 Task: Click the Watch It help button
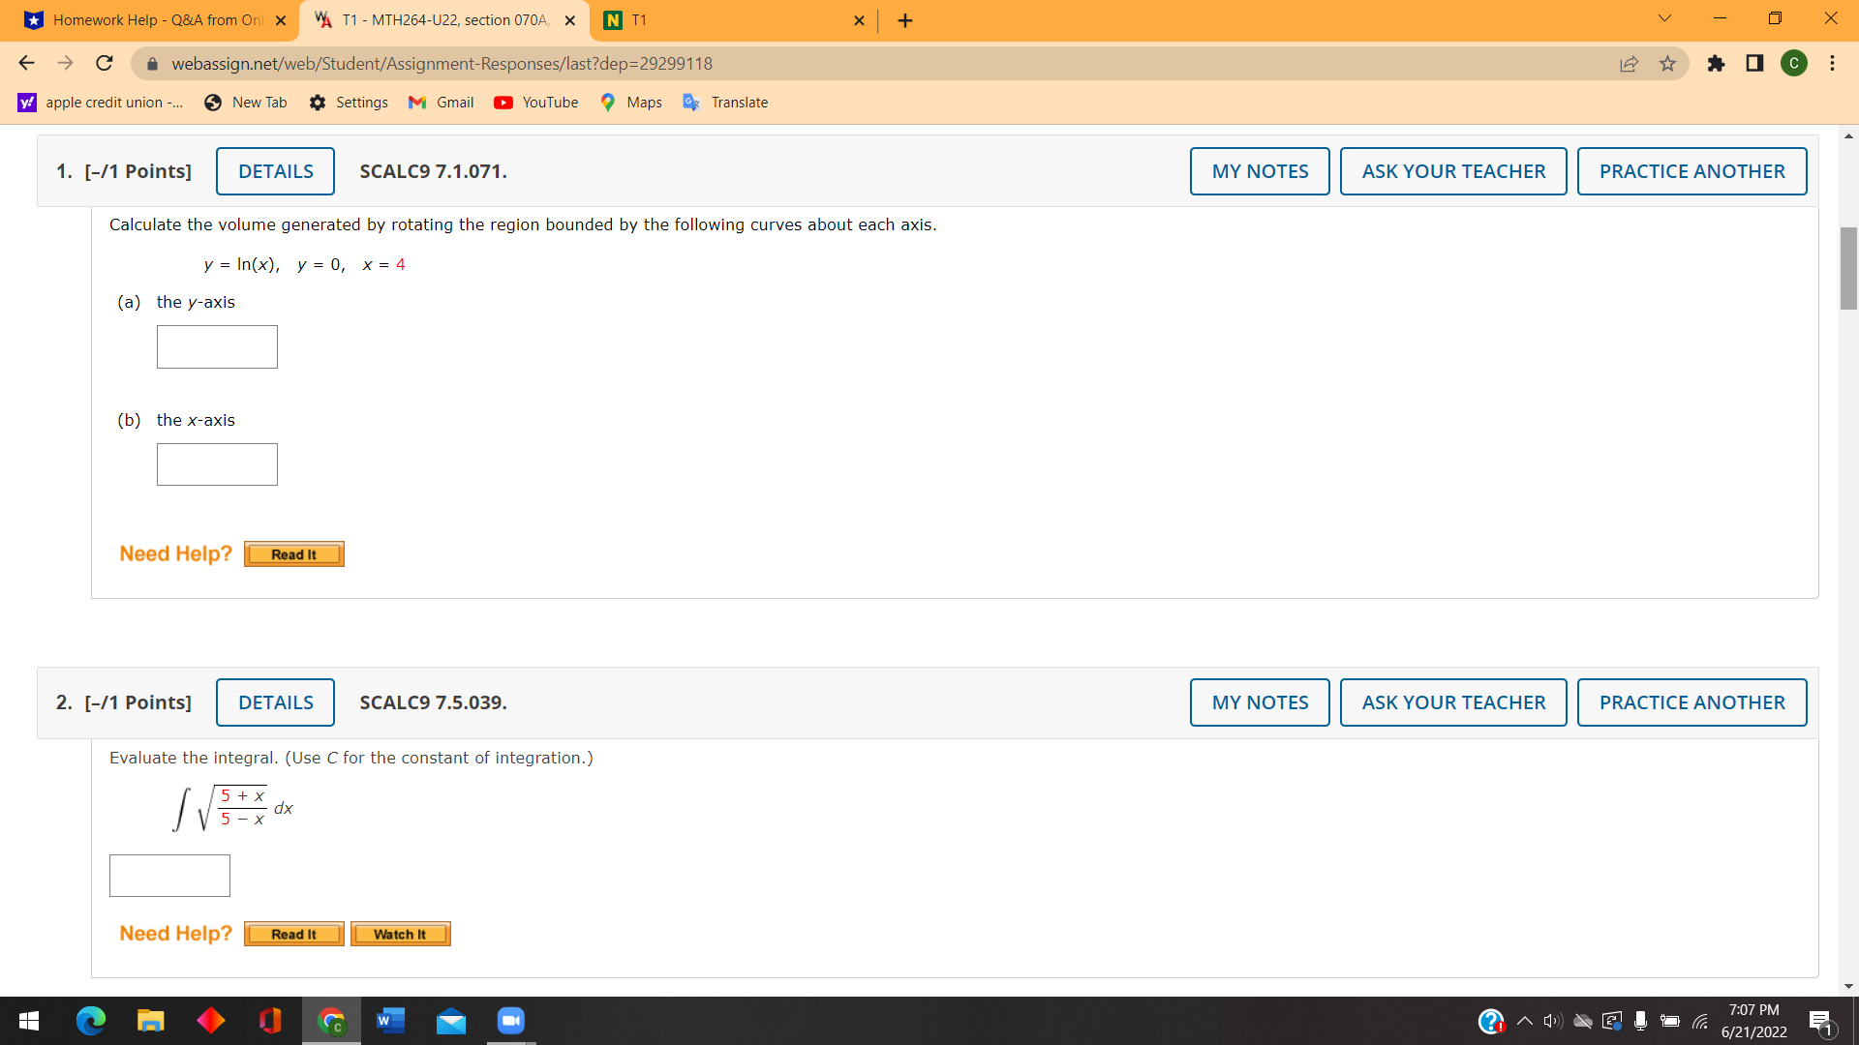point(400,933)
